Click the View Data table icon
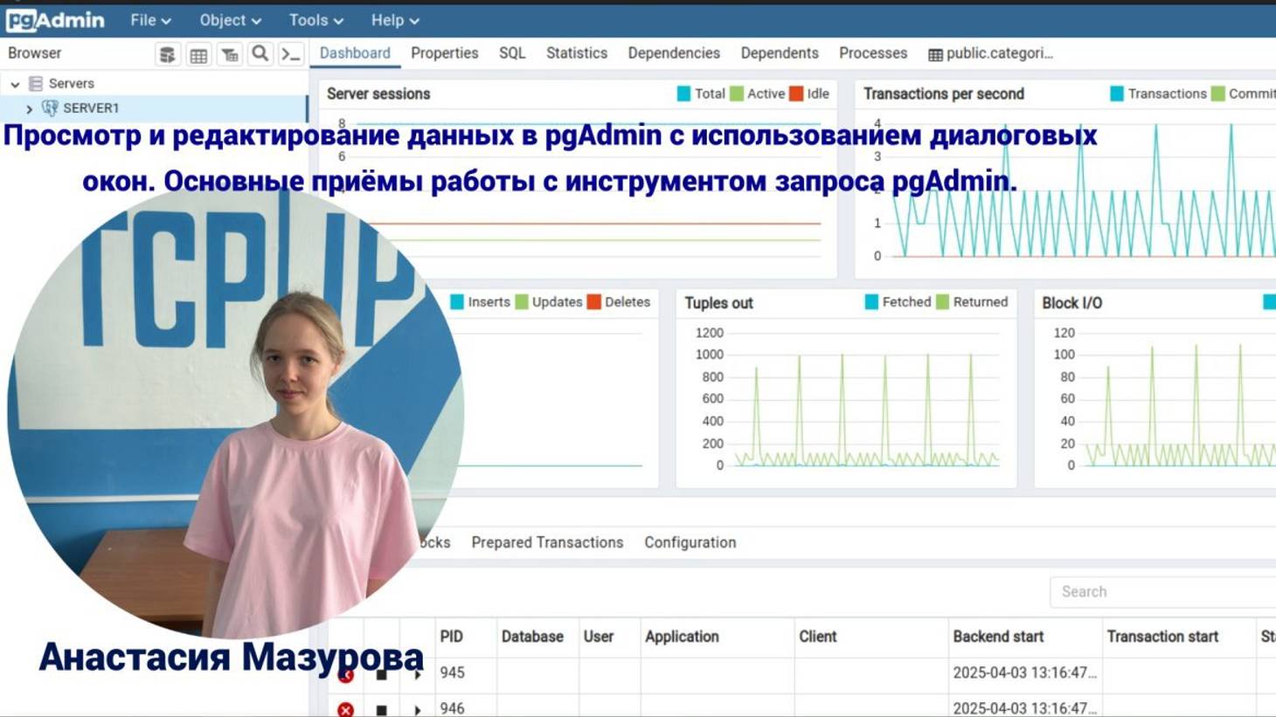 pos(198,54)
